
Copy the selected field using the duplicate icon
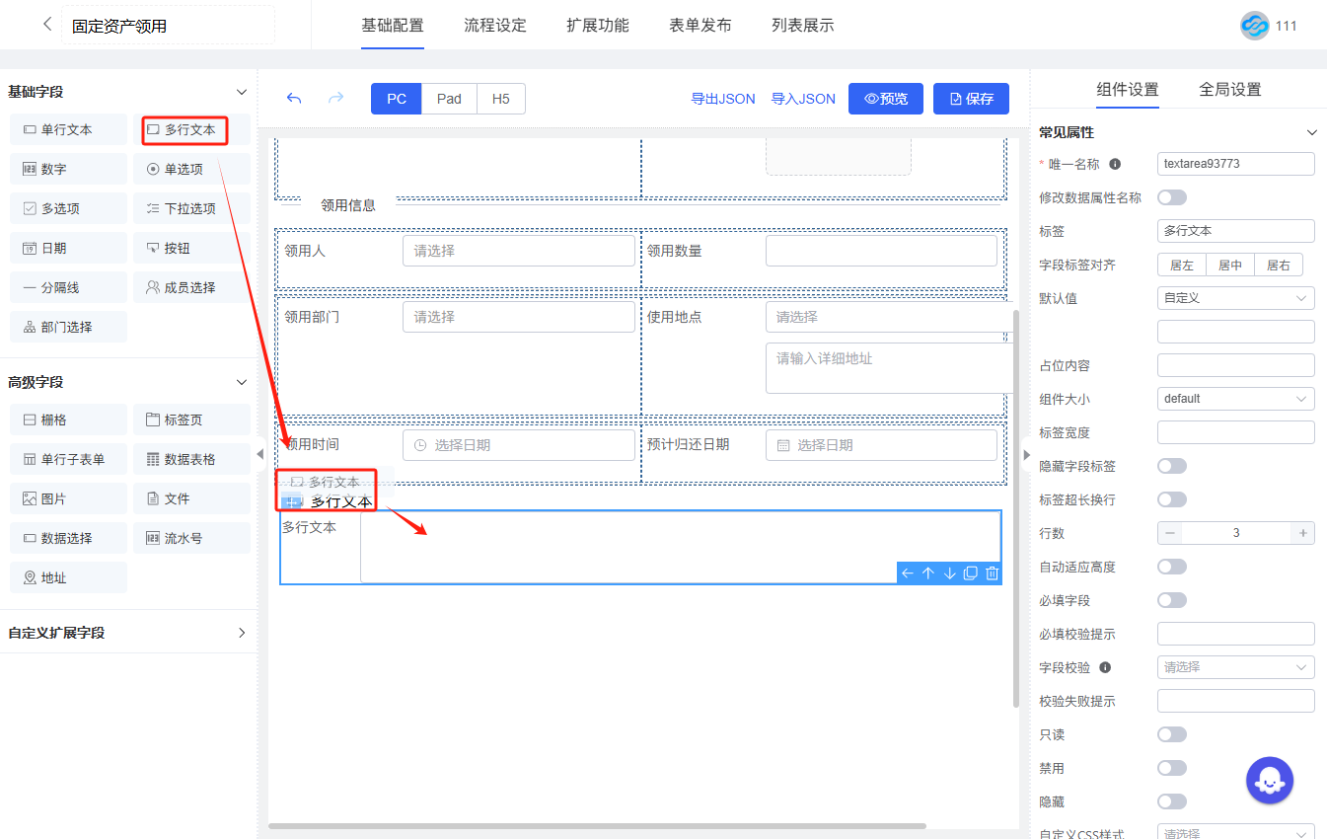click(970, 573)
